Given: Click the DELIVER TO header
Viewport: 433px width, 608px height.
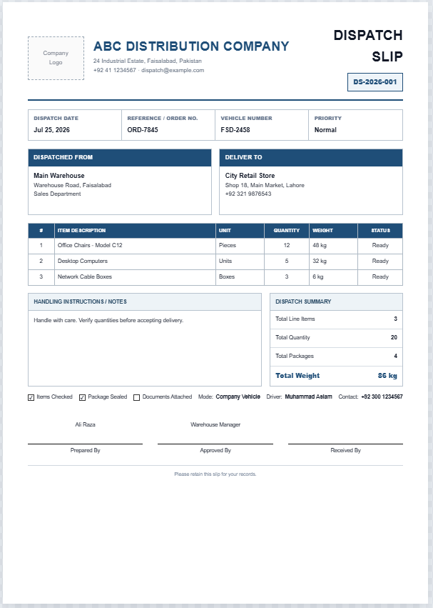Looking at the screenshot, I should (311, 157).
